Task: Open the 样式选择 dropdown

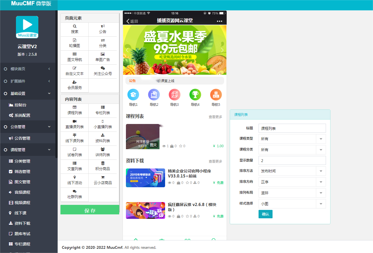Action: (x=292, y=203)
